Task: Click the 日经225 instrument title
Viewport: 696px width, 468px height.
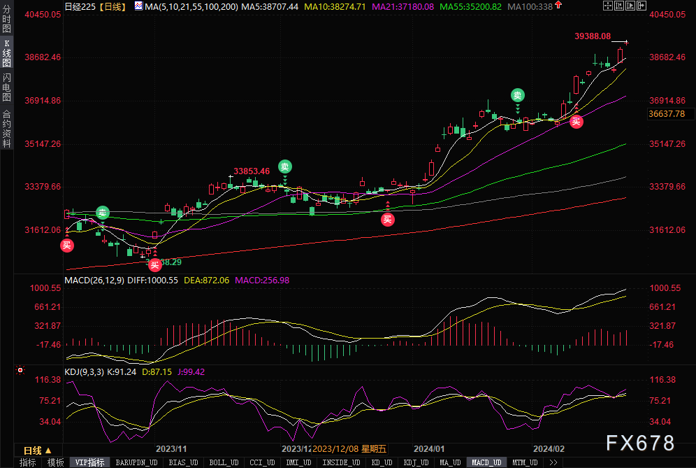Action: (x=80, y=7)
